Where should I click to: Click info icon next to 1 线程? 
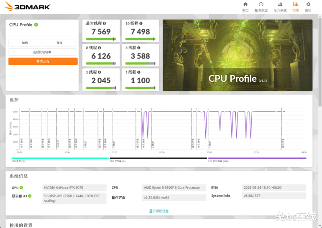pyautogui.click(x=139, y=72)
